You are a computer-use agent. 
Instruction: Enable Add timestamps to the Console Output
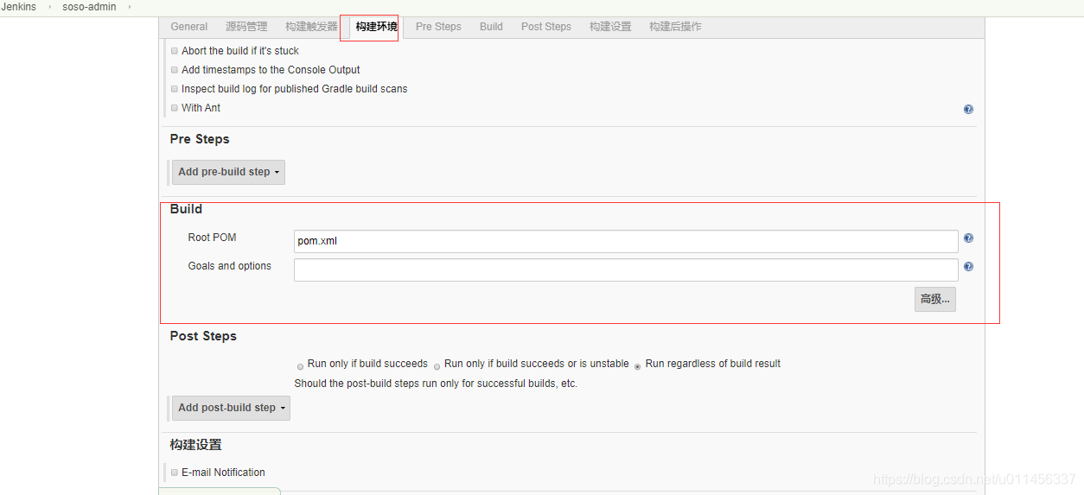tap(175, 70)
